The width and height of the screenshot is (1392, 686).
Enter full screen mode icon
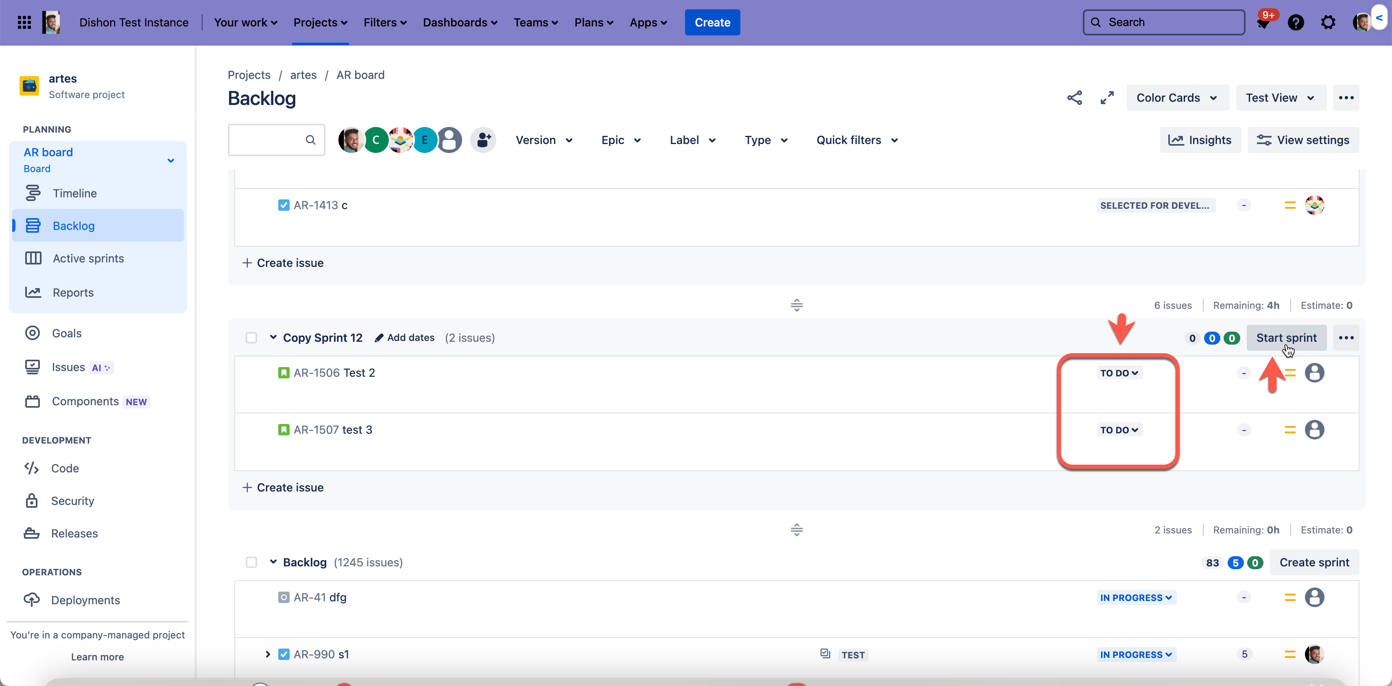1107,98
